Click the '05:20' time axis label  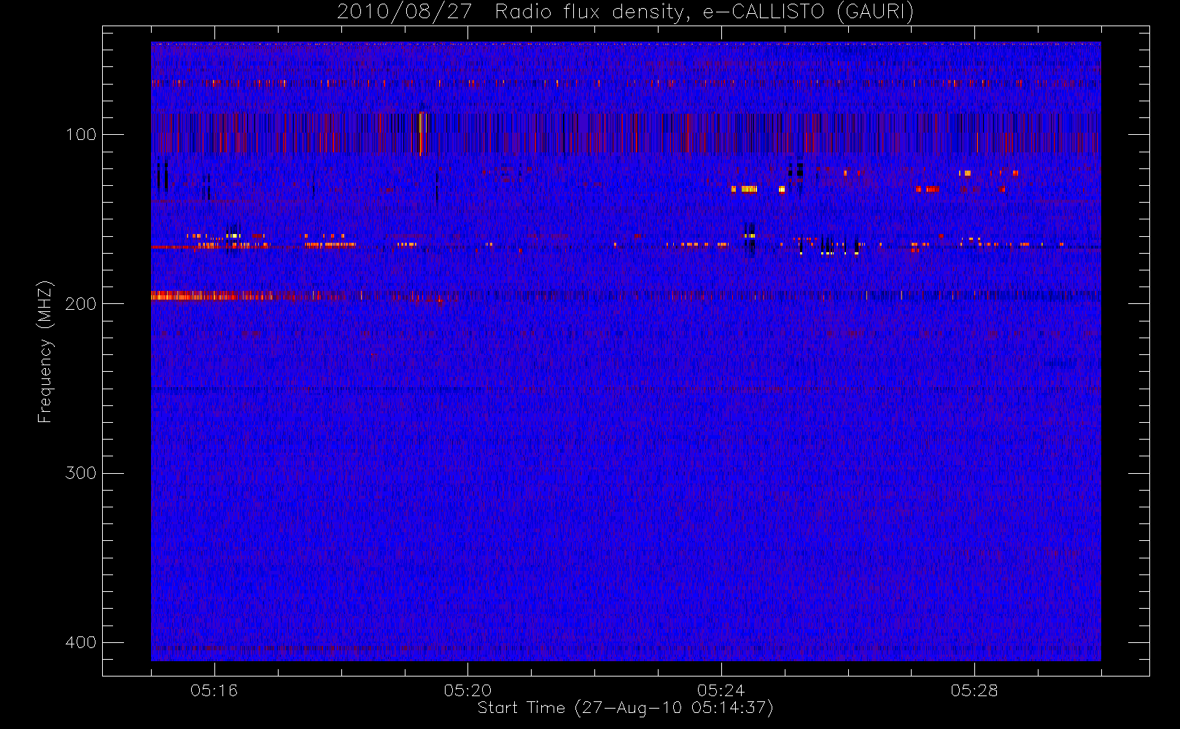[467, 690]
